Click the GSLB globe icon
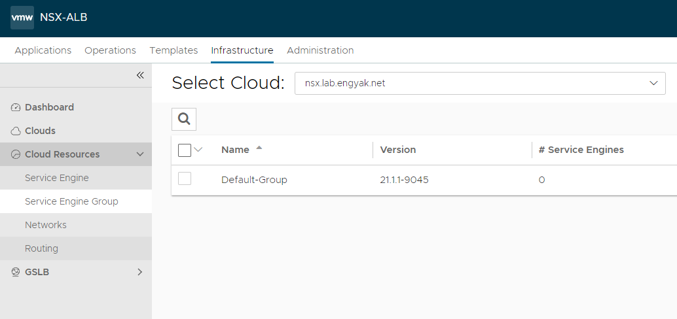Screen dimensions: 677x319 tap(16, 272)
